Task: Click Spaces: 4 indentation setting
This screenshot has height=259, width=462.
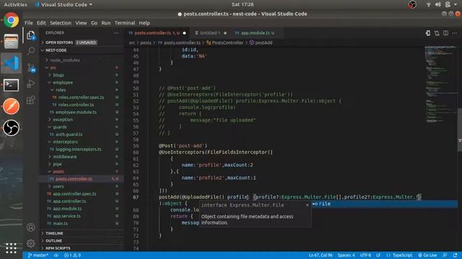Action: tap(346, 255)
